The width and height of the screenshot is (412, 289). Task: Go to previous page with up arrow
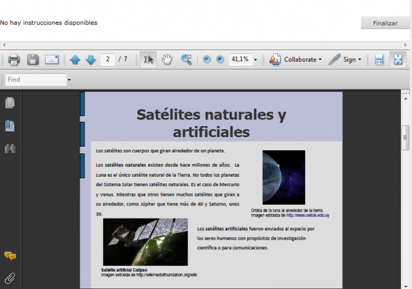pyautogui.click(x=75, y=60)
